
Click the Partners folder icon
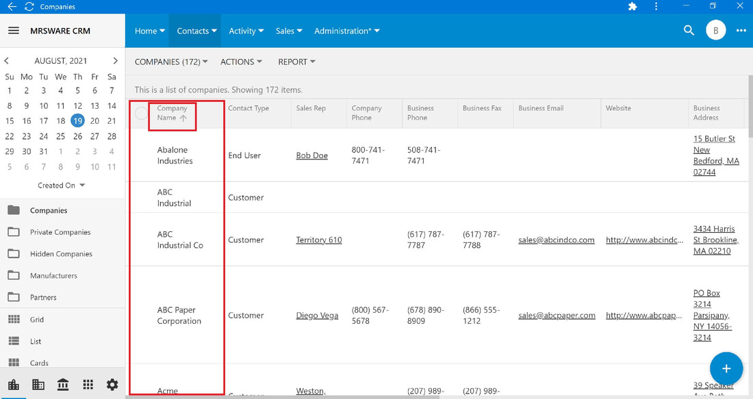14,297
